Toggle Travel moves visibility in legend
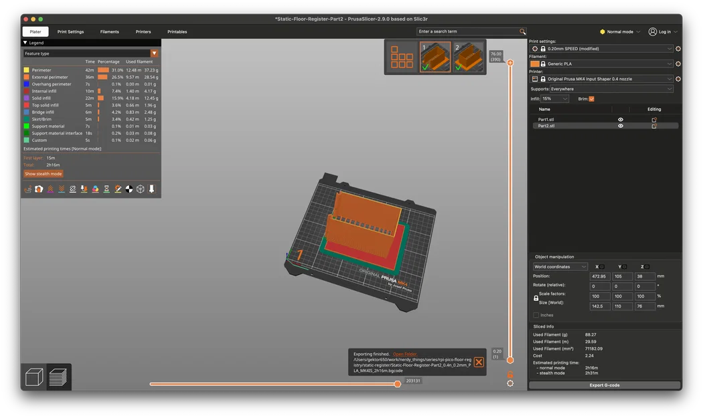Image resolution: width=703 pixels, height=418 pixels. pyautogui.click(x=28, y=189)
